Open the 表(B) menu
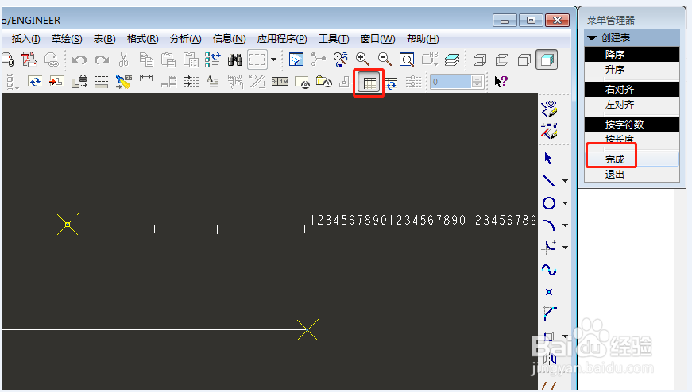The width and height of the screenshot is (692, 392). (x=104, y=39)
